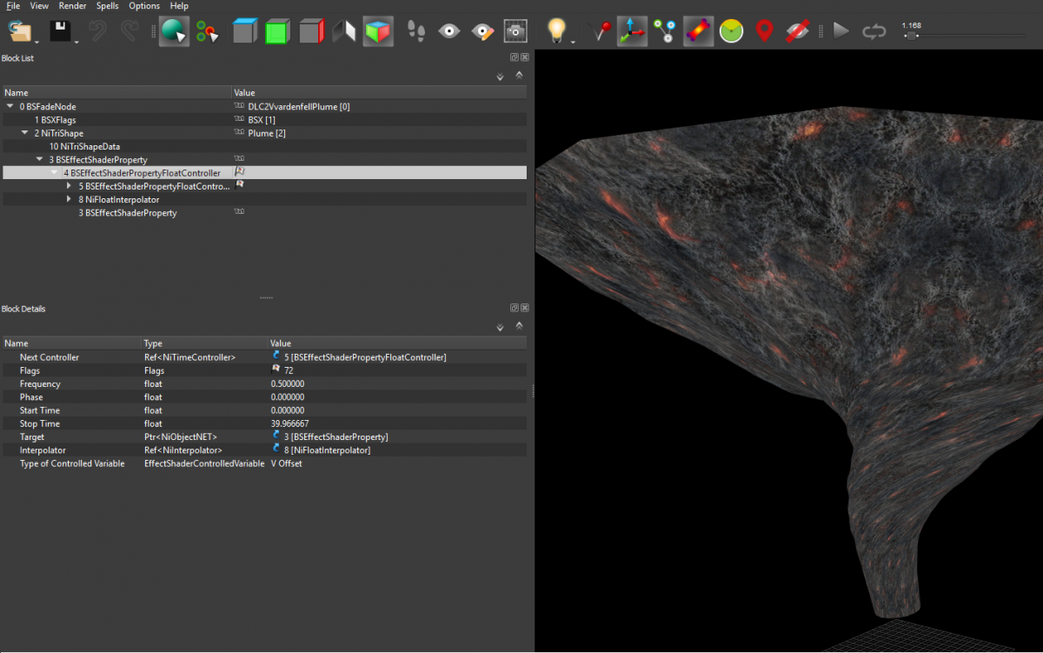The width and height of the screenshot is (1043, 653).
Task: Click the Save floppy disk icon
Action: tap(59, 32)
